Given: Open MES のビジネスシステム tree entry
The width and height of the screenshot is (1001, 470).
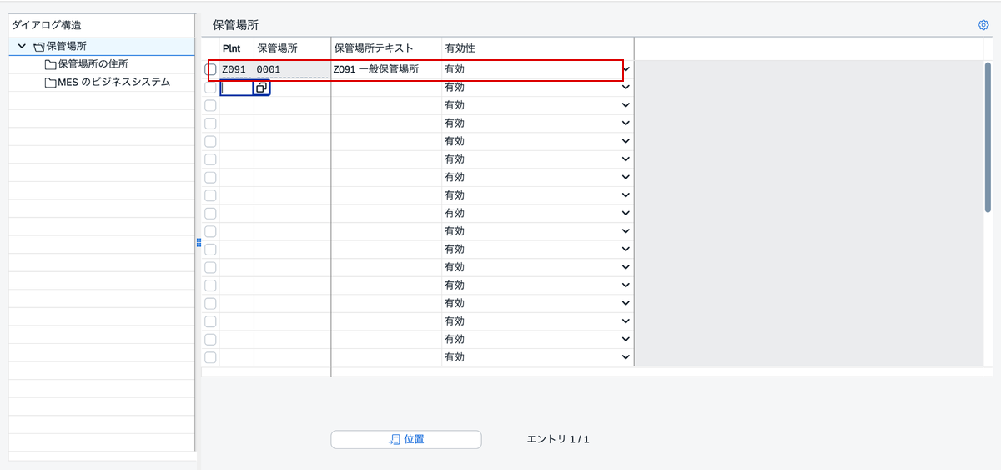Looking at the screenshot, I should [x=113, y=83].
